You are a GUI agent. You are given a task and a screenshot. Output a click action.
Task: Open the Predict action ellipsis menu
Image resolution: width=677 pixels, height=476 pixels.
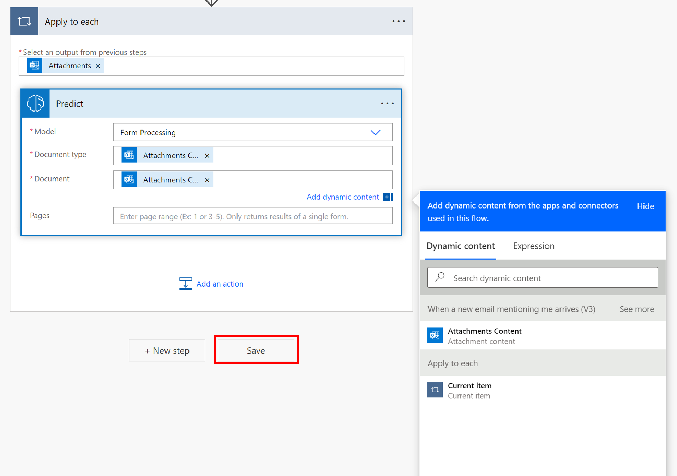[x=387, y=103]
